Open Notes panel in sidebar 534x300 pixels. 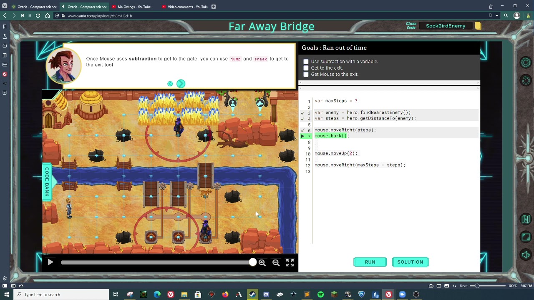[x=5, y=55]
